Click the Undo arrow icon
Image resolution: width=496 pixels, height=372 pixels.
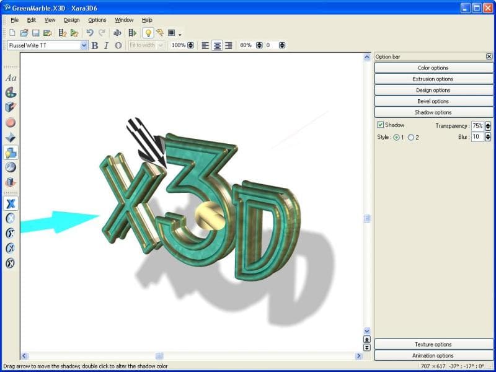click(90, 33)
